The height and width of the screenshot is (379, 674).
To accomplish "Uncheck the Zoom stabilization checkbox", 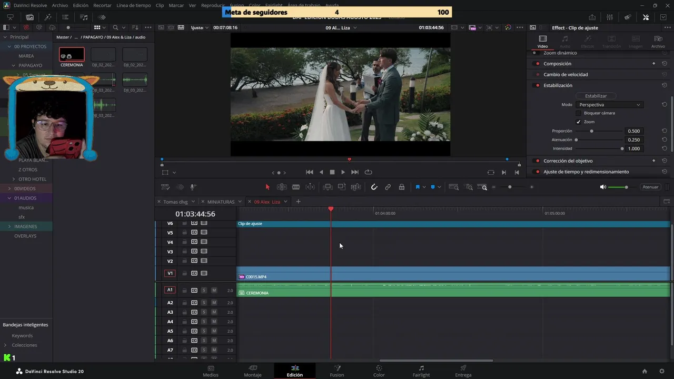I will [x=578, y=122].
